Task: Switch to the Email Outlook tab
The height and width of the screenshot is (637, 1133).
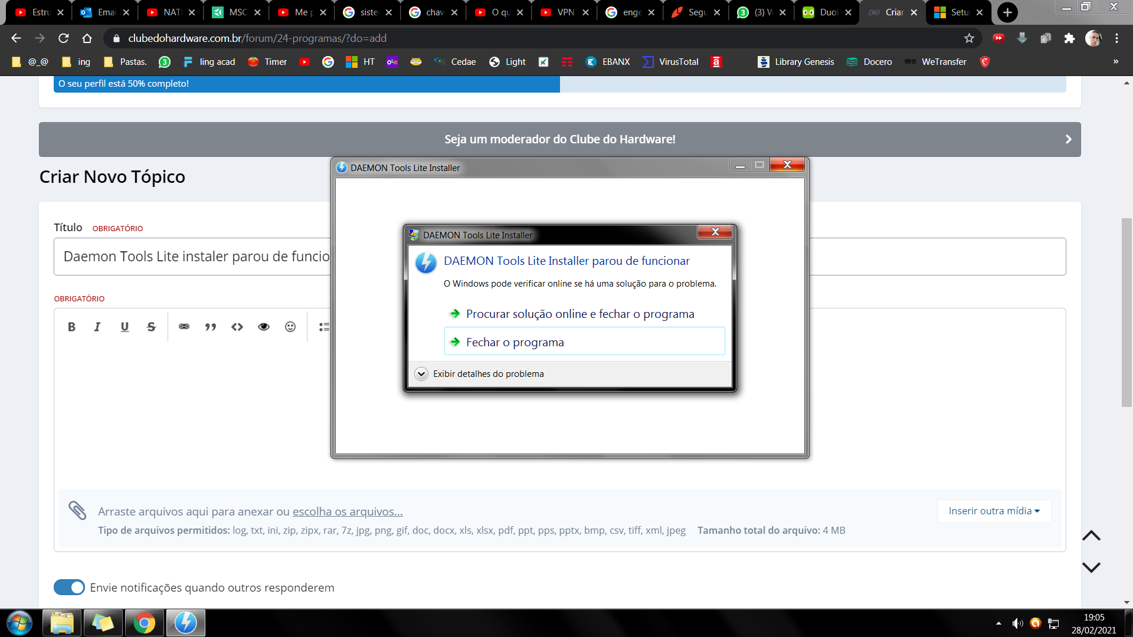Action: [104, 12]
